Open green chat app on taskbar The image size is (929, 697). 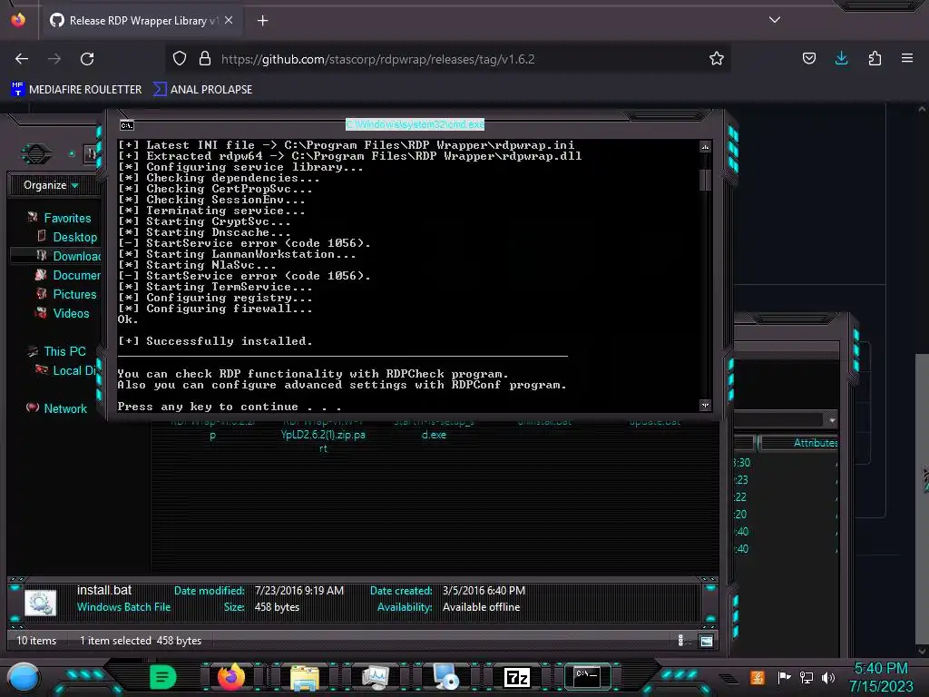pyautogui.click(x=163, y=677)
